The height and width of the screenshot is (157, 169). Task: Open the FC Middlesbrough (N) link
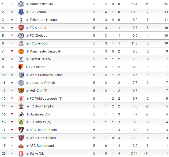[46, 98]
